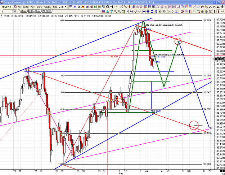The width and height of the screenshot is (225, 175).
Task: Click the blue bowtie compress icon
Action: click(144, 11)
